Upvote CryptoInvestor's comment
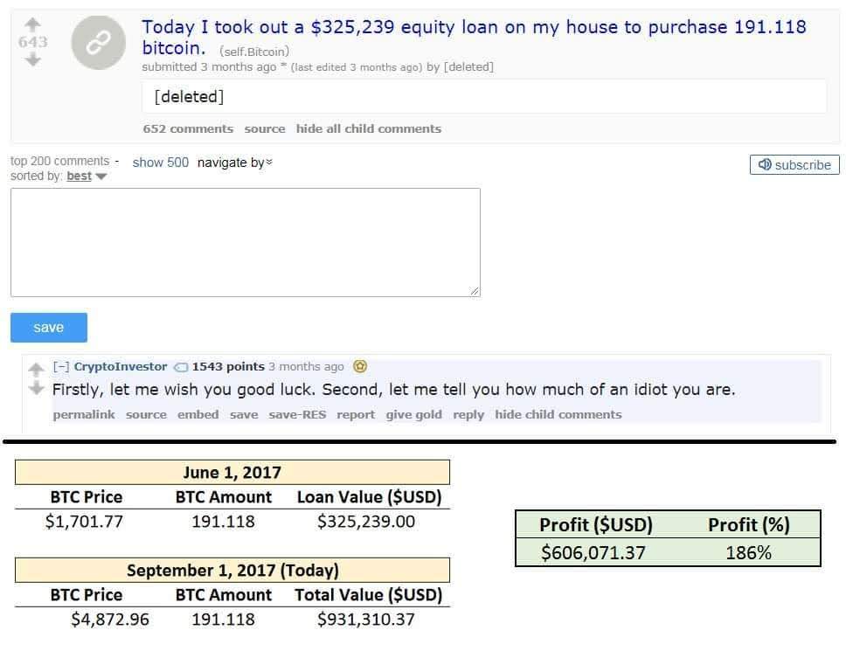This screenshot has width=846, height=658. tap(37, 369)
